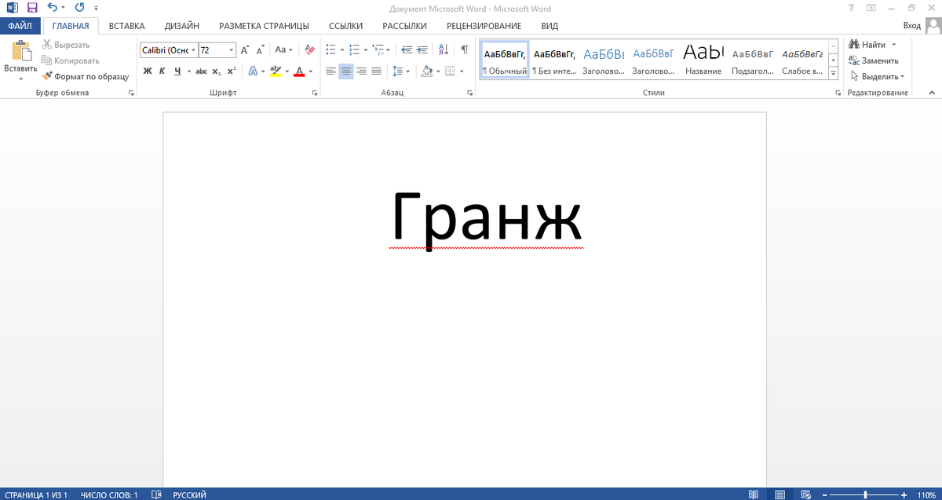Screen dimensions: 942x500
Task: Click the ribbon display options icon
Action: click(x=871, y=8)
